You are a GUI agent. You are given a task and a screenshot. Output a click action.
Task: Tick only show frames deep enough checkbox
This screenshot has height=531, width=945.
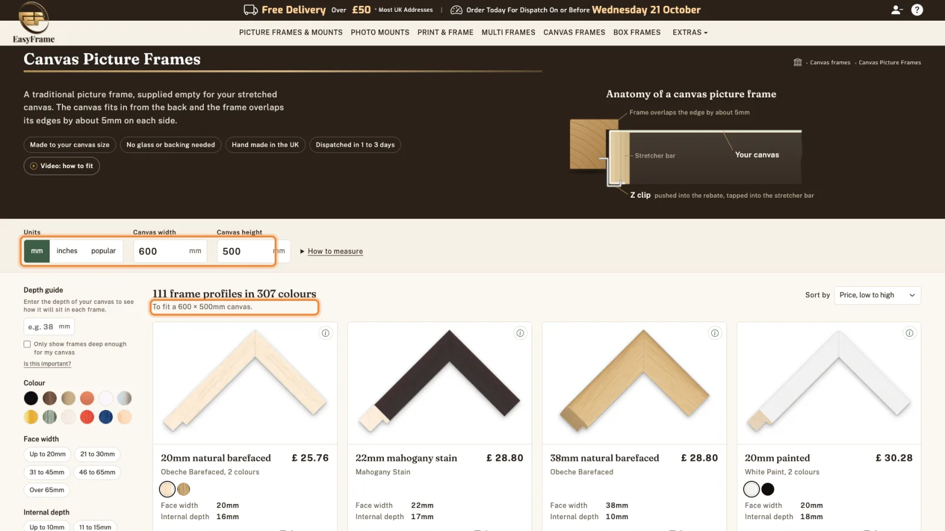(x=27, y=344)
